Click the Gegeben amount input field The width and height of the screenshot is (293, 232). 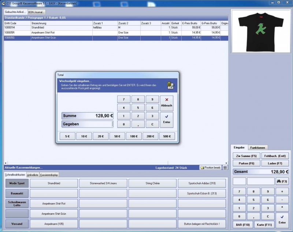[88, 124]
